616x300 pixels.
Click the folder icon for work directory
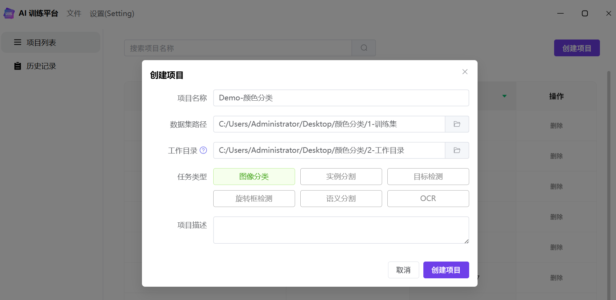[x=457, y=150]
